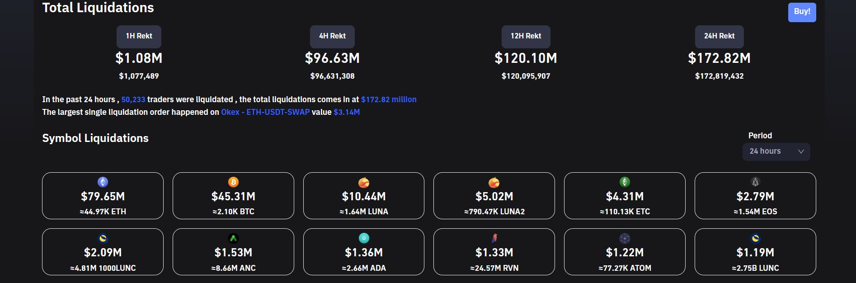Click the ≈2.10K BTC quantity
Viewport: 856px width, 283px height.
pos(233,212)
